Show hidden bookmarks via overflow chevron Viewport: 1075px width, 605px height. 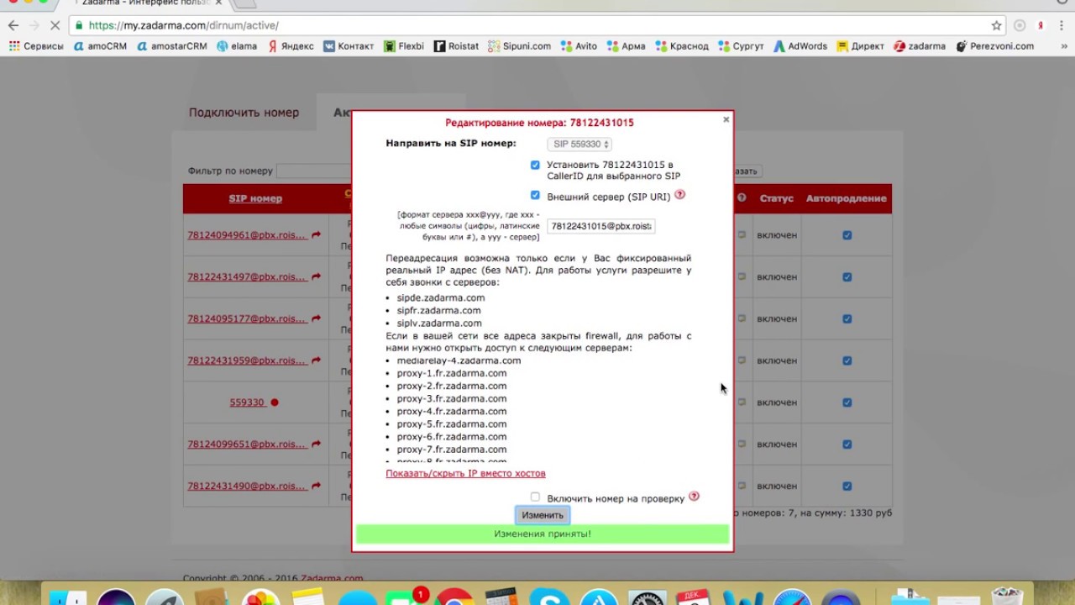coord(1062,46)
